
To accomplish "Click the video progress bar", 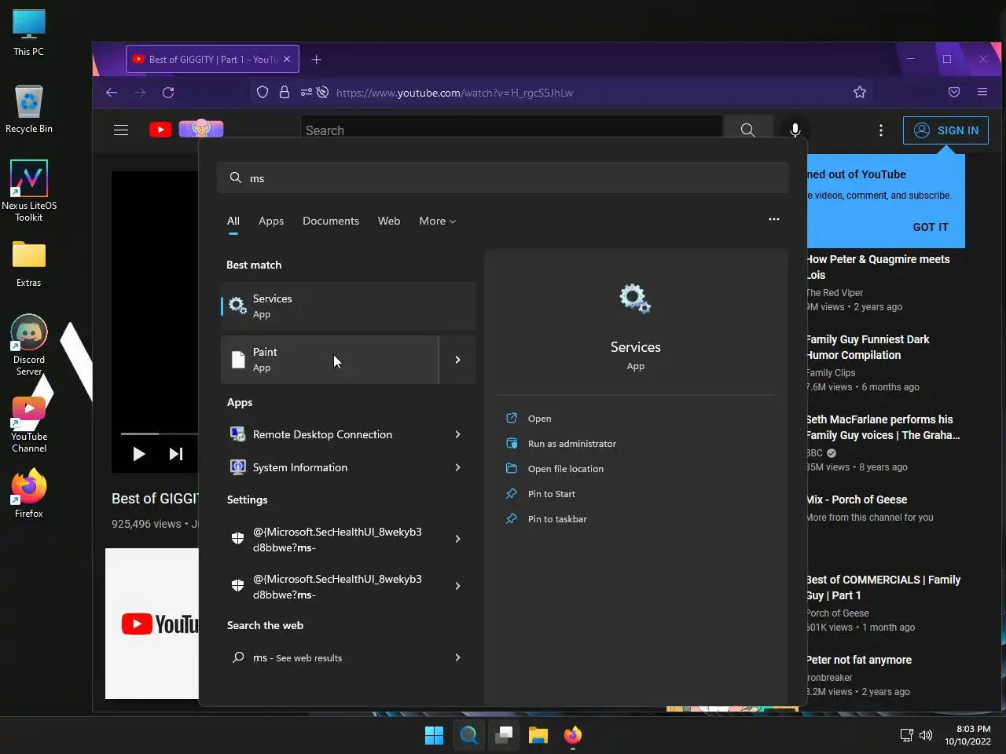I will (x=159, y=434).
